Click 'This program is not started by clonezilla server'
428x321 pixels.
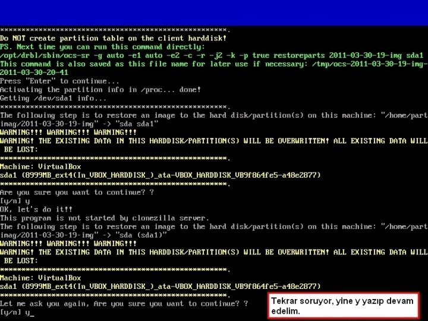click(x=105, y=218)
